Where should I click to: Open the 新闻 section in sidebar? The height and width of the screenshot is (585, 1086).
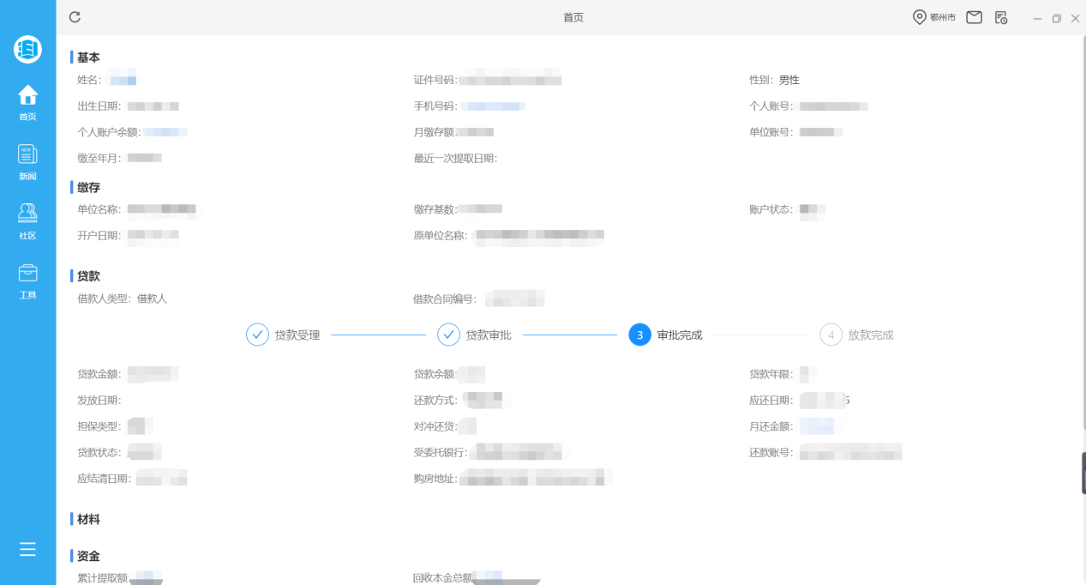[27, 161]
